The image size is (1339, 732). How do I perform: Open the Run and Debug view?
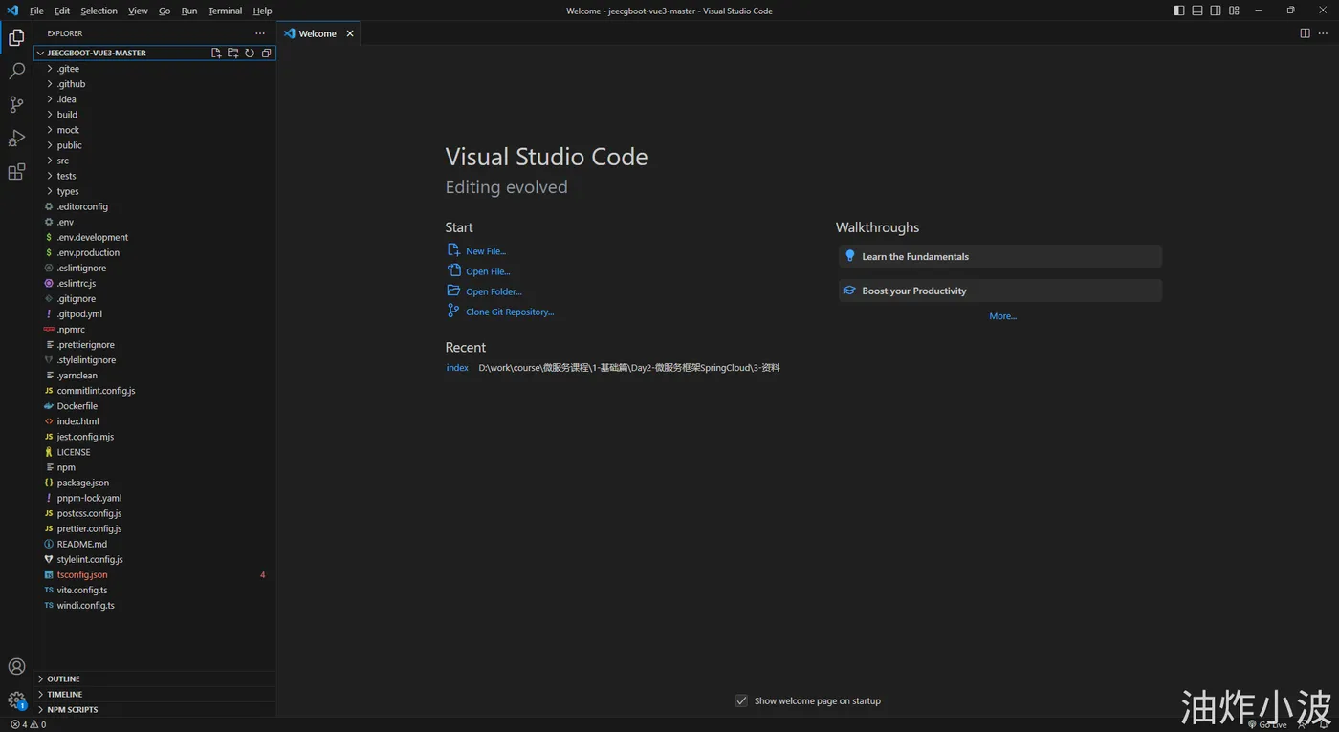16,139
